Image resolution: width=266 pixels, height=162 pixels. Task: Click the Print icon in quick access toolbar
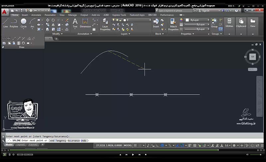tap(31, 11)
